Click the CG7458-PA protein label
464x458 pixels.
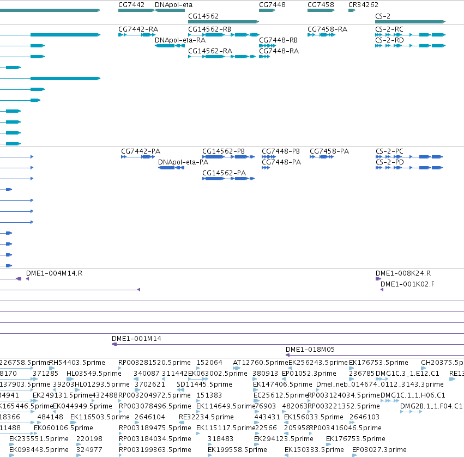coord(330,151)
